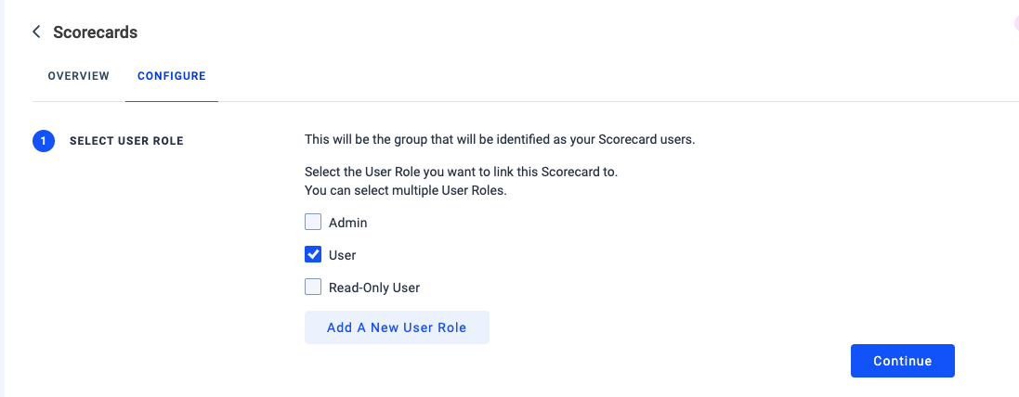Uncheck the User role checkbox
This screenshot has width=1019, height=397.
[313, 255]
